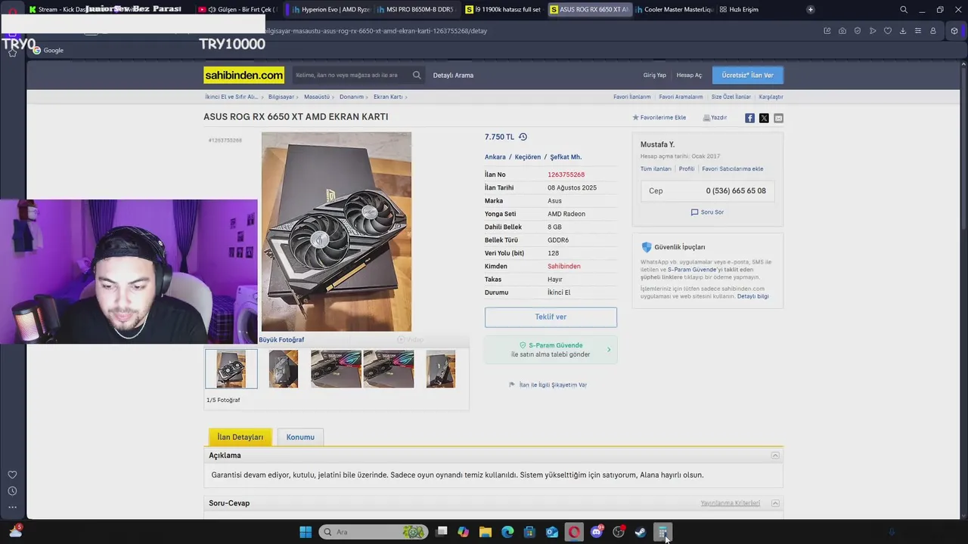Click Opera player send icon in address bar

coord(873,31)
